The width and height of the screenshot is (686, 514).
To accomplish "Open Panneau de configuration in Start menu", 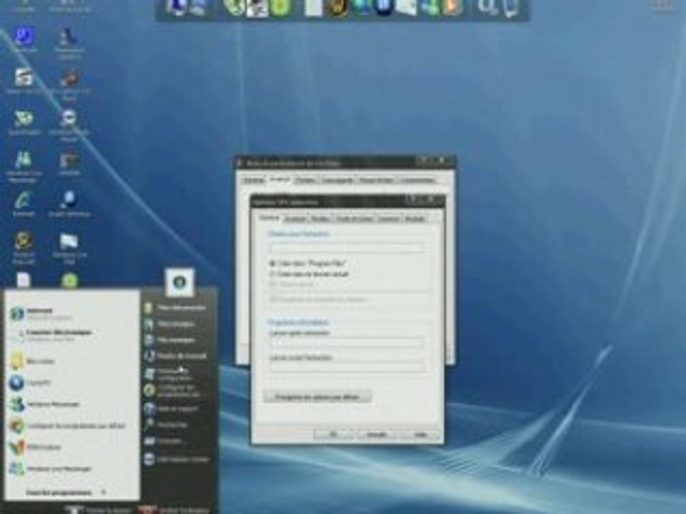I will tap(169, 374).
